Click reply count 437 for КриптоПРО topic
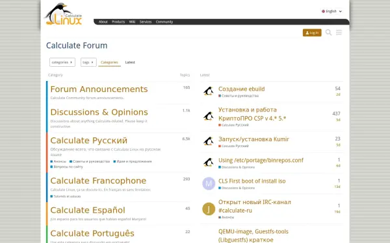The image size is (390, 243). point(336,113)
